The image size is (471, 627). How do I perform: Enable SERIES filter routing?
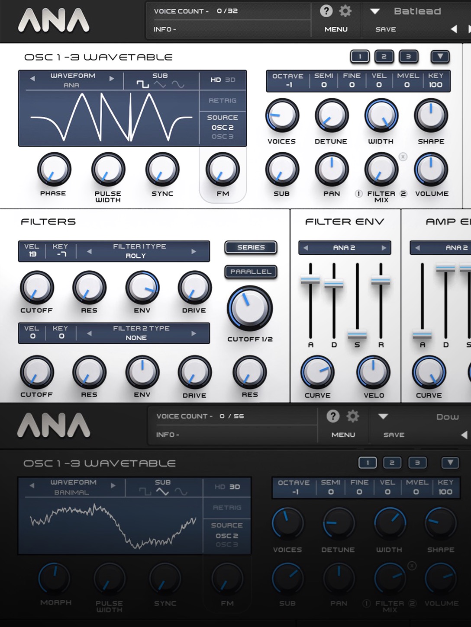click(251, 247)
